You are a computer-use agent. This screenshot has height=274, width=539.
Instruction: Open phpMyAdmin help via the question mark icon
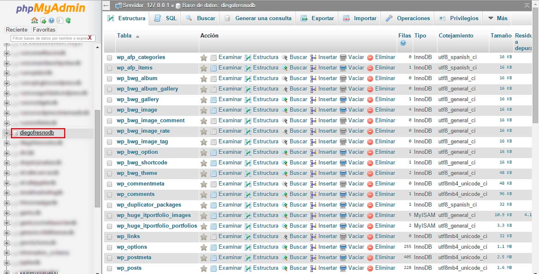point(51,21)
